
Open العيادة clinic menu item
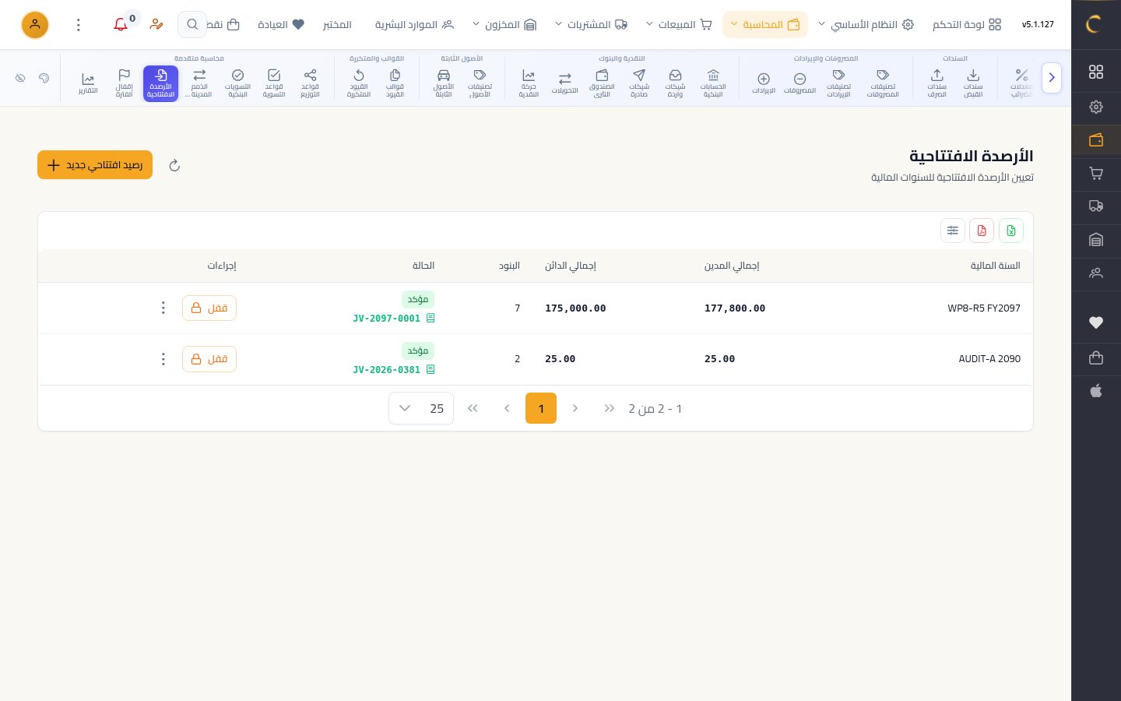281,25
